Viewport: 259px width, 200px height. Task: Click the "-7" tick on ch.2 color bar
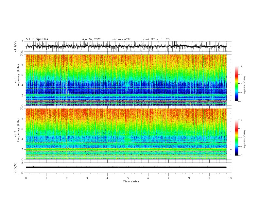click(x=241, y=155)
